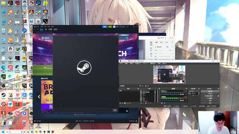The height and width of the screenshot is (134, 239).
Task: Open advanced audio properties gear in OBS mixer
Action: point(162,103)
